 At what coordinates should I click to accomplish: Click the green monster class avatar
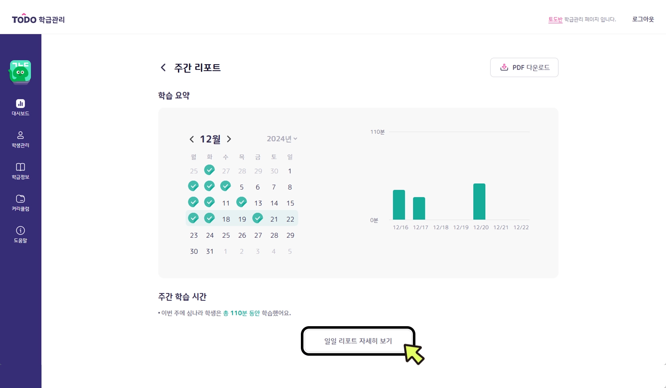click(20, 72)
